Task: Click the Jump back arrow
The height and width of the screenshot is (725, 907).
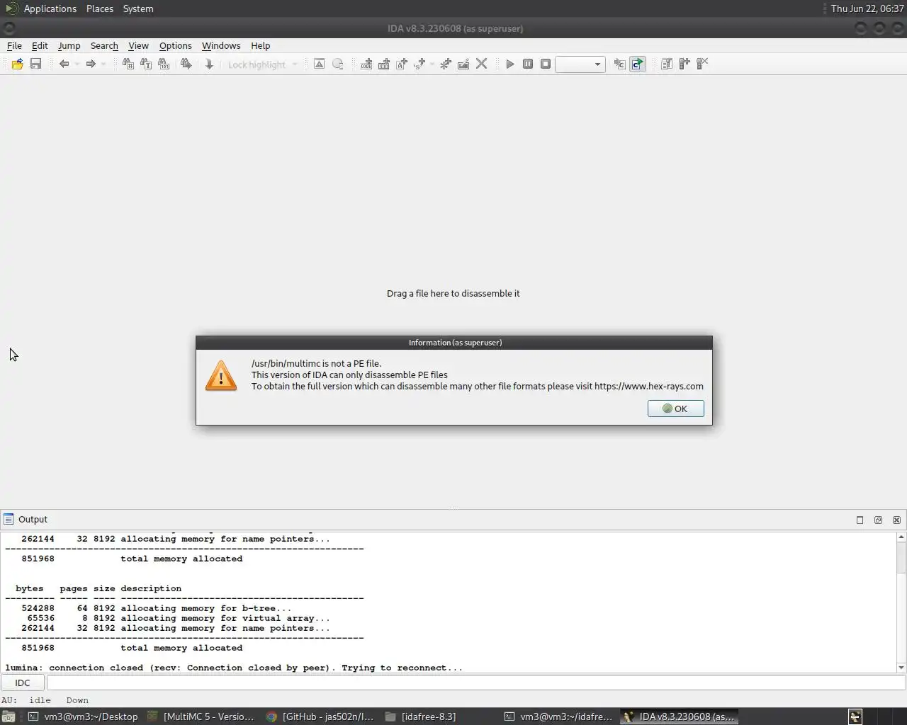Action: click(64, 64)
